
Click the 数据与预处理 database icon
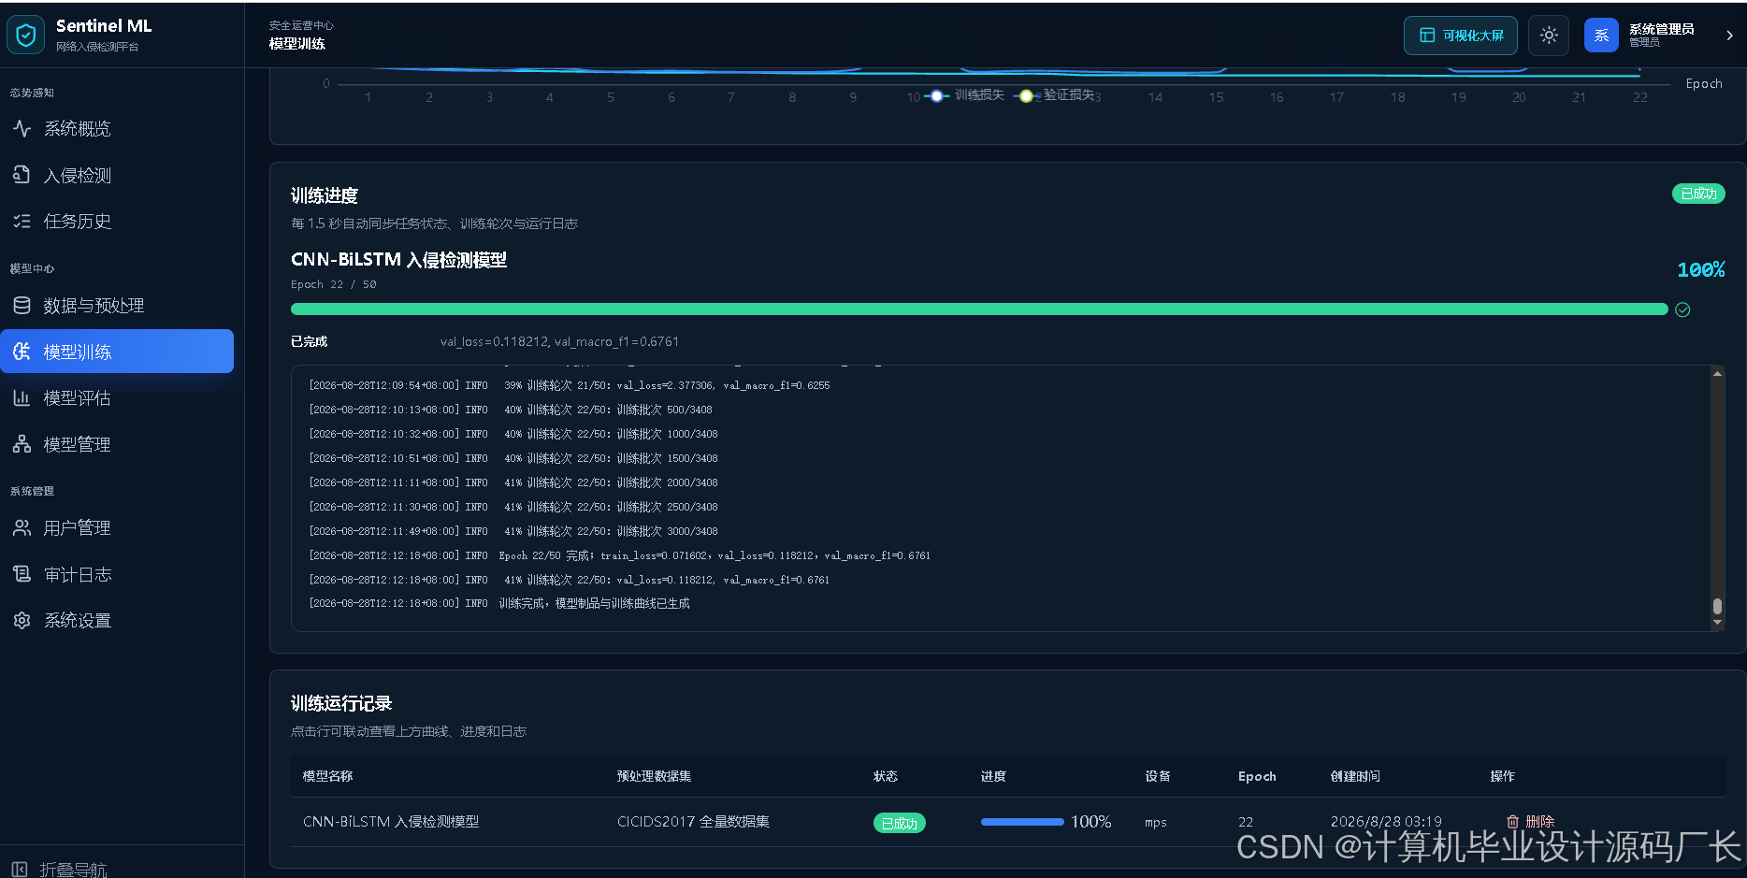tap(22, 305)
